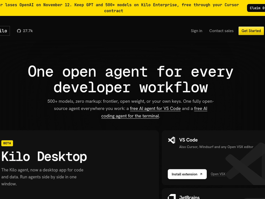Open the GitHub icon showing 27.7k stars
This screenshot has height=199, width=265.
point(19,31)
